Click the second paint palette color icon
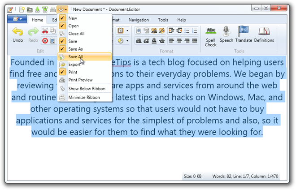Screen dimensions: 296x190 click(x=162, y=30)
